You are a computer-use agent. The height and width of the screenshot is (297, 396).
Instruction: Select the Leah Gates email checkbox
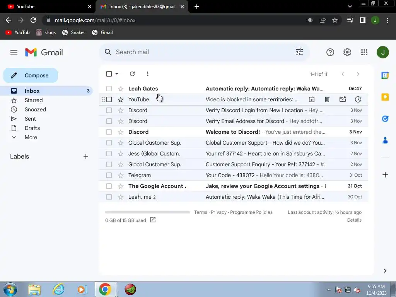109,89
